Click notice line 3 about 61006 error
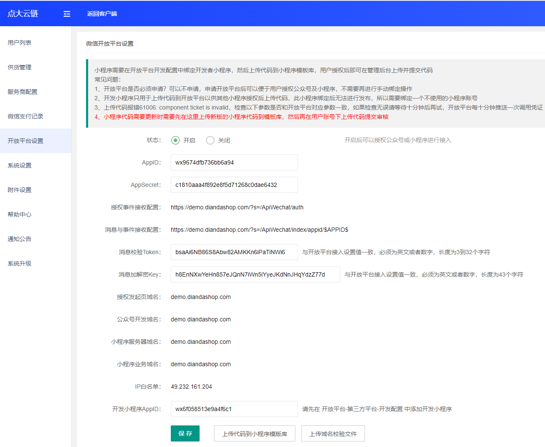This screenshot has width=545, height=447. point(319,107)
